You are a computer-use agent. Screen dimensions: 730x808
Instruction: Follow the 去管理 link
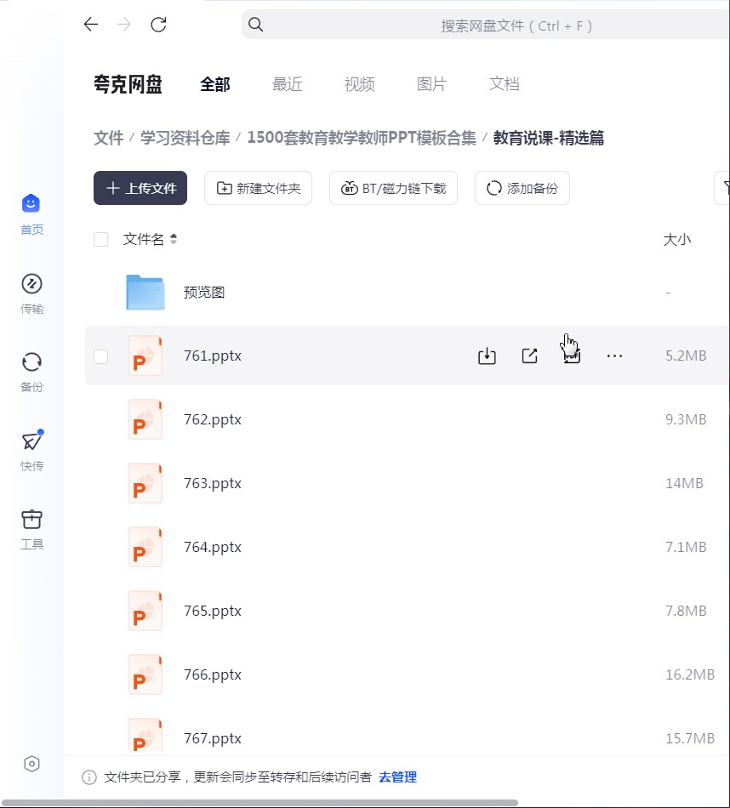coord(397,777)
